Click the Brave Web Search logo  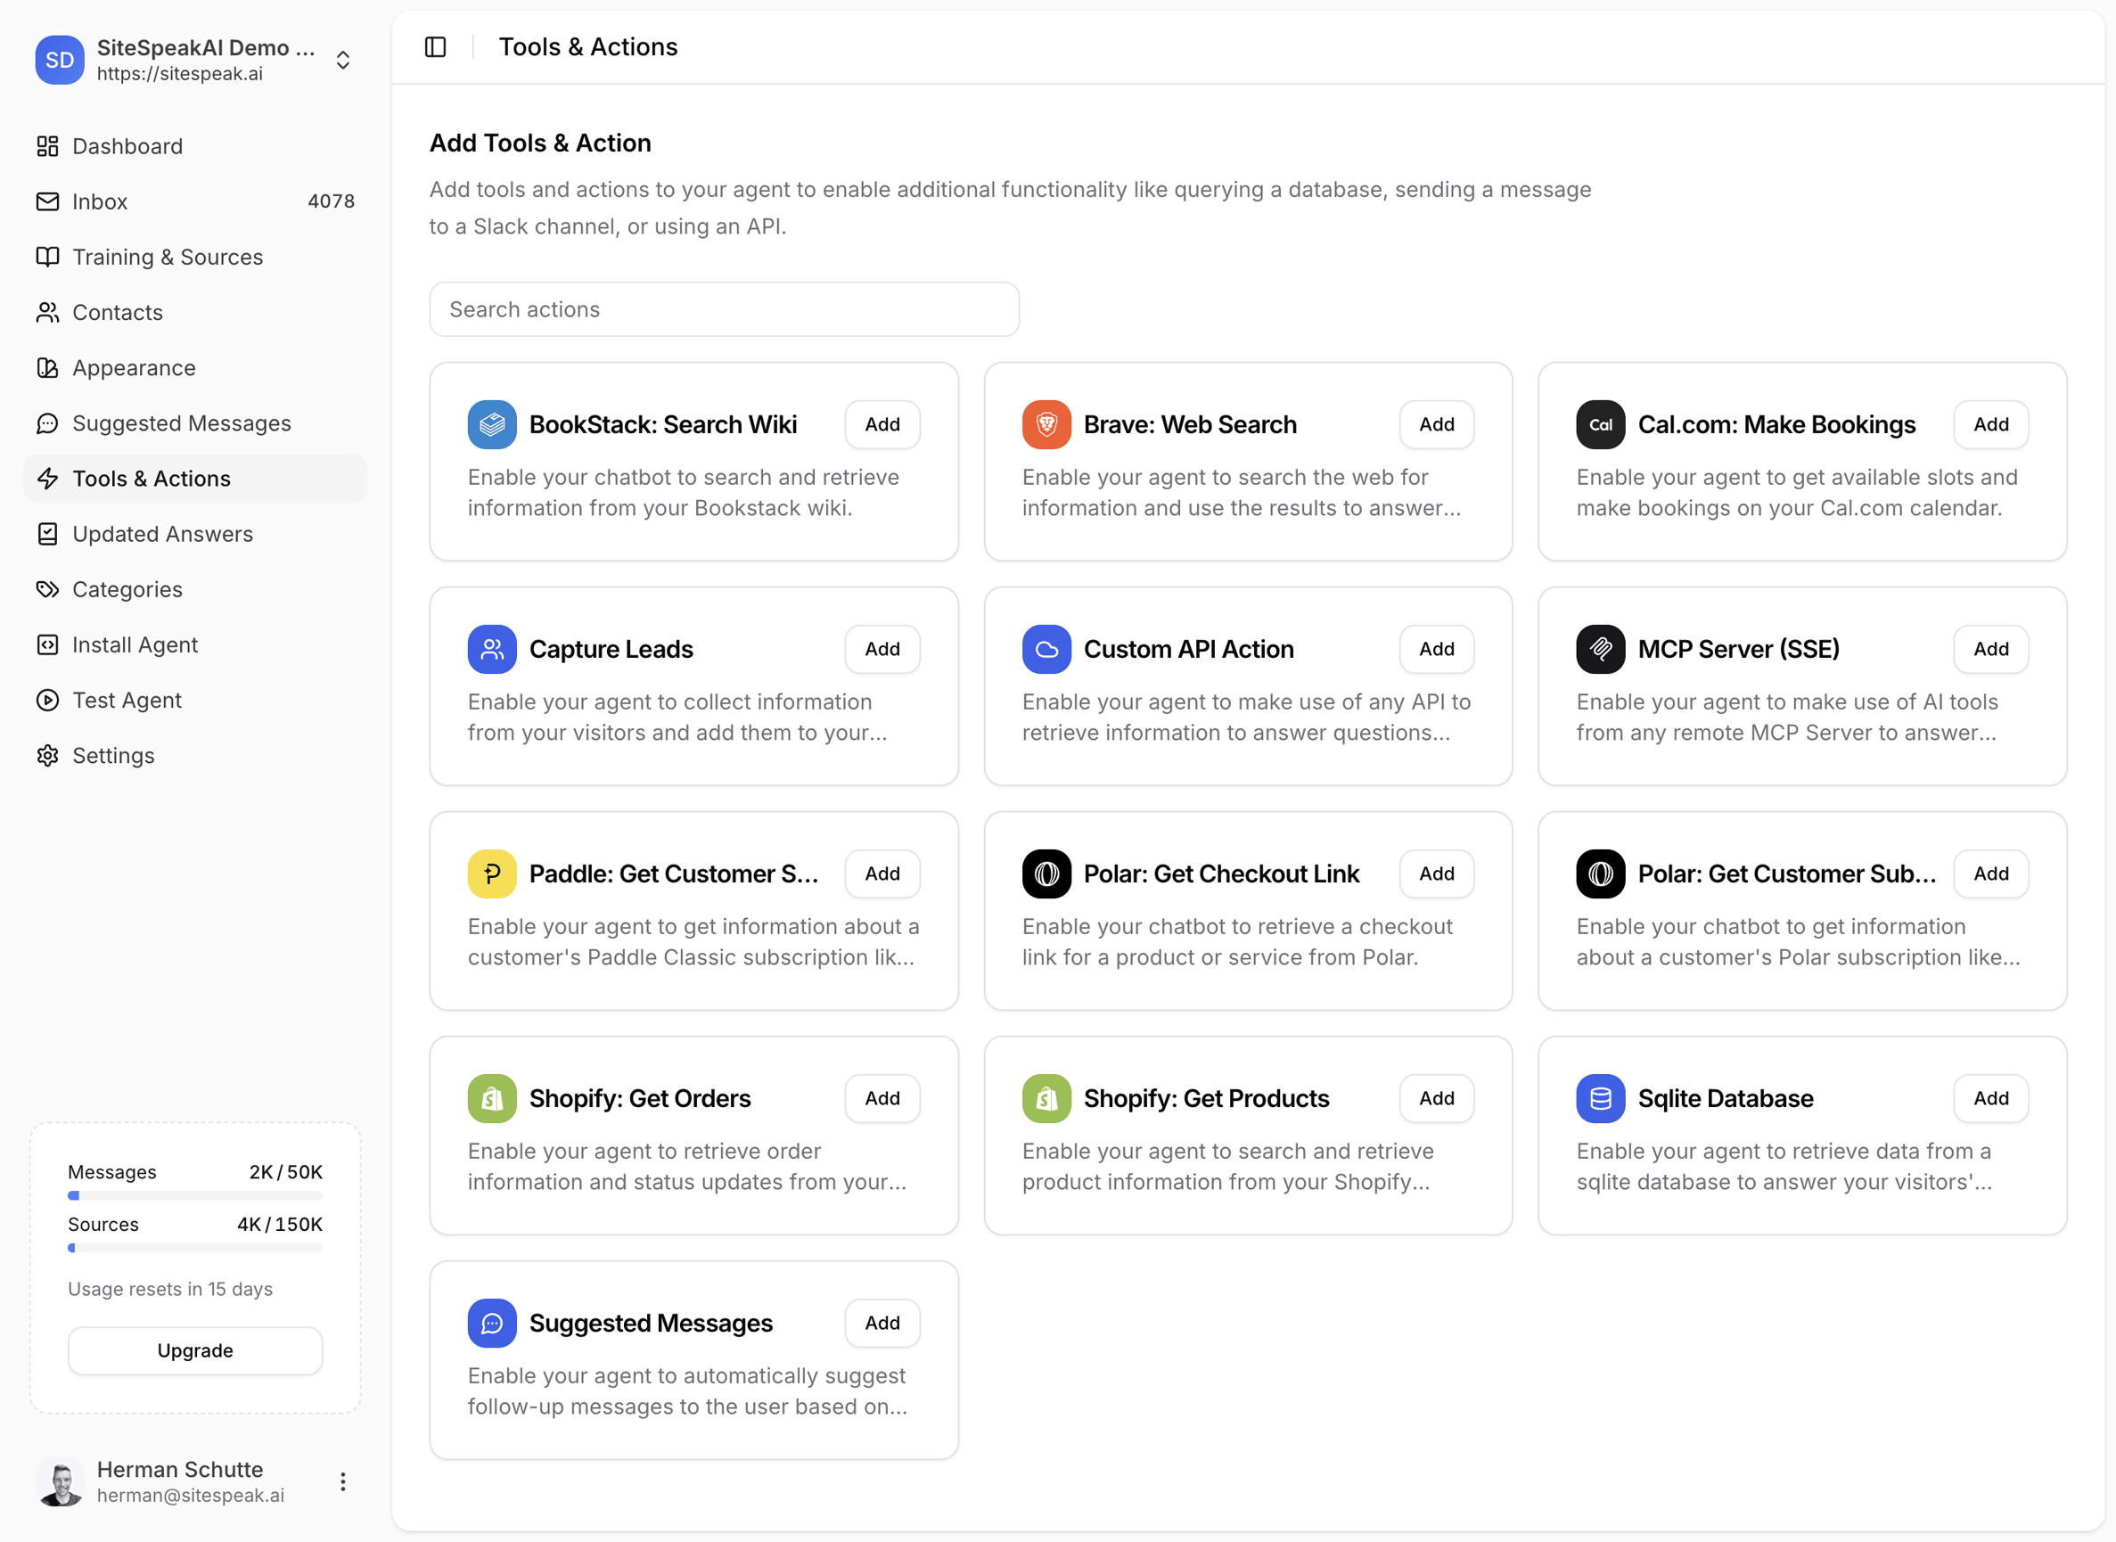click(x=1046, y=424)
